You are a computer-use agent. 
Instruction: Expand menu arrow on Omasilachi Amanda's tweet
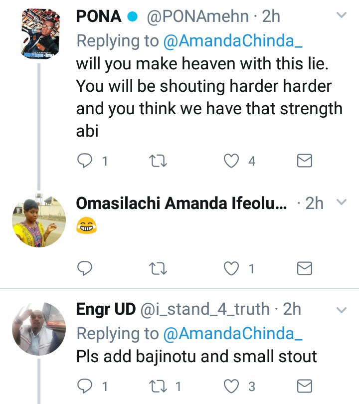point(342,202)
